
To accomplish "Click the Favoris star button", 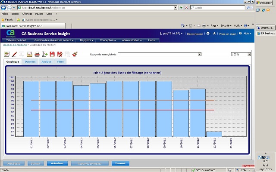I will (7, 20).
